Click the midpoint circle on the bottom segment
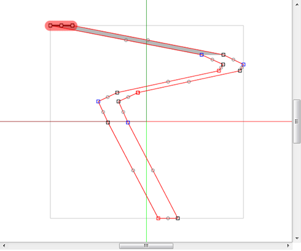 click(168, 218)
